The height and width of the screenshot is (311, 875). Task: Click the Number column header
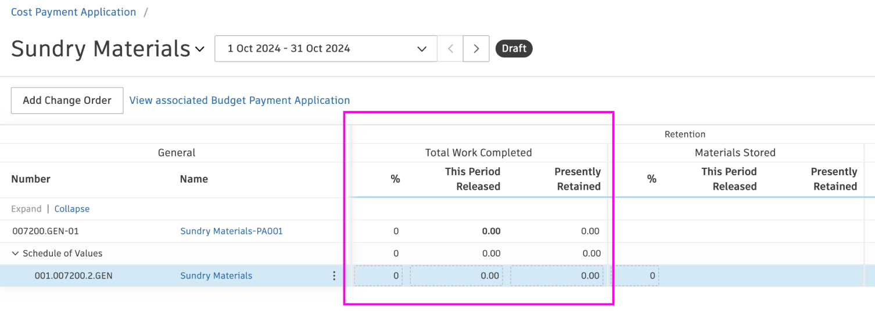coord(31,179)
